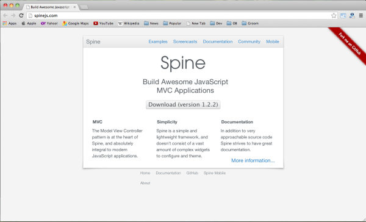Click Download (version 1.2.2) button
The image size is (366, 222).
[183, 104]
